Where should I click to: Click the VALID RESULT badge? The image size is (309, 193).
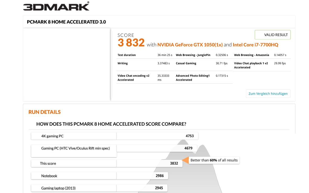[273, 35]
